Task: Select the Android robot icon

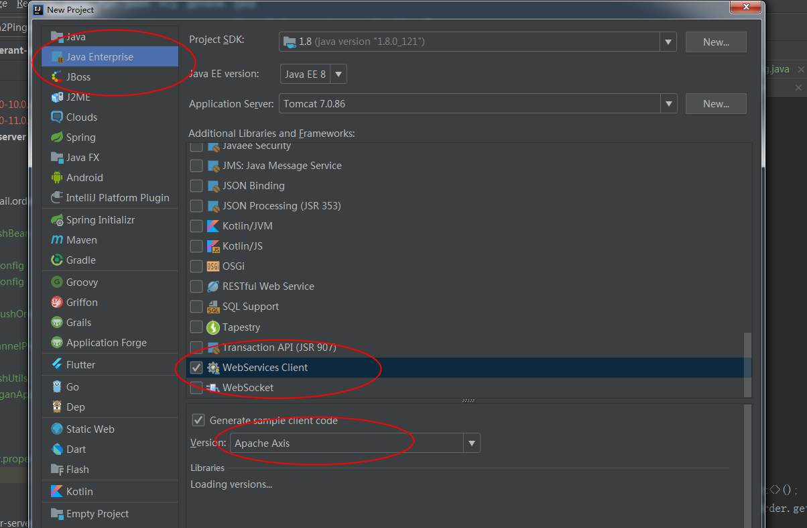Action: (x=57, y=178)
